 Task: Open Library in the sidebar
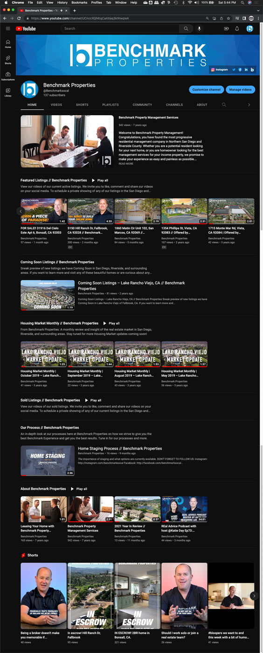(8, 92)
